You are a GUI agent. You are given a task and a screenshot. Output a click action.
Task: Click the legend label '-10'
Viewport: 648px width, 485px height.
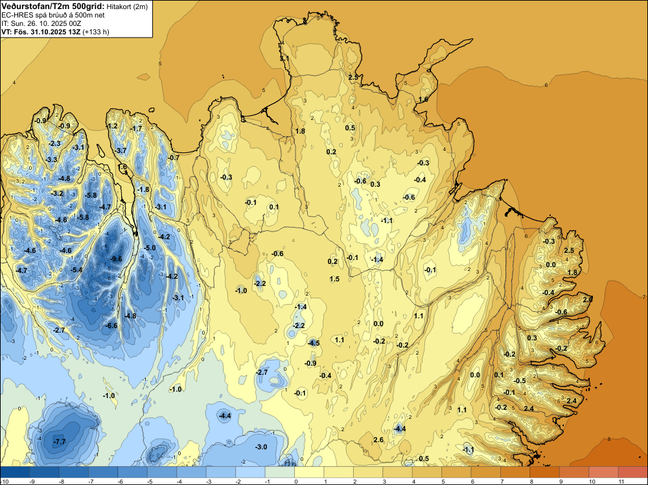[x=4, y=481]
